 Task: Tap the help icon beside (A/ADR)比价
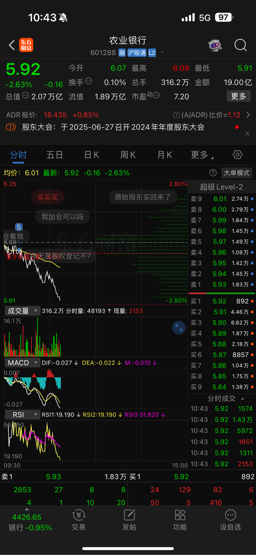(x=176, y=115)
